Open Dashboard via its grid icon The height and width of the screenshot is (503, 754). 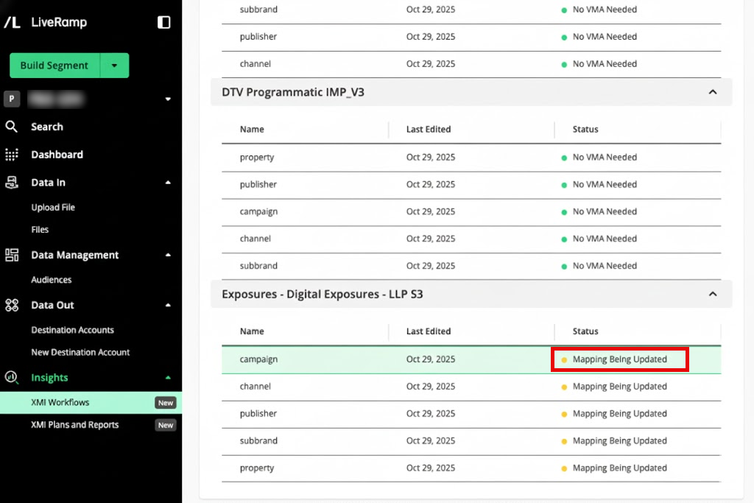click(x=12, y=155)
